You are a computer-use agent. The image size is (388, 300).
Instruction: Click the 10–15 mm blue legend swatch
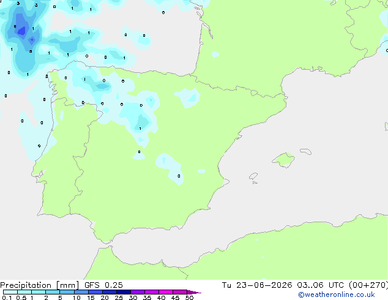pos(81,292)
